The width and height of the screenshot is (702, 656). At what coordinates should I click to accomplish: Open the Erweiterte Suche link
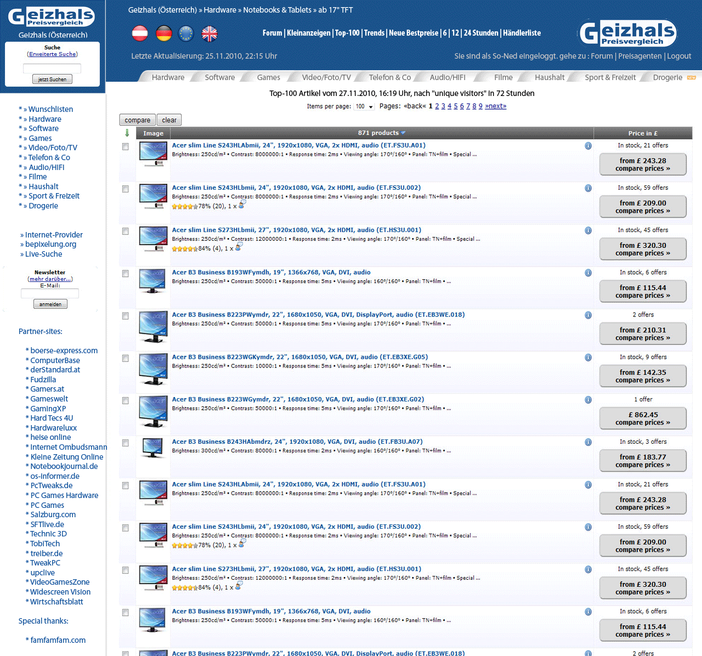click(x=53, y=54)
